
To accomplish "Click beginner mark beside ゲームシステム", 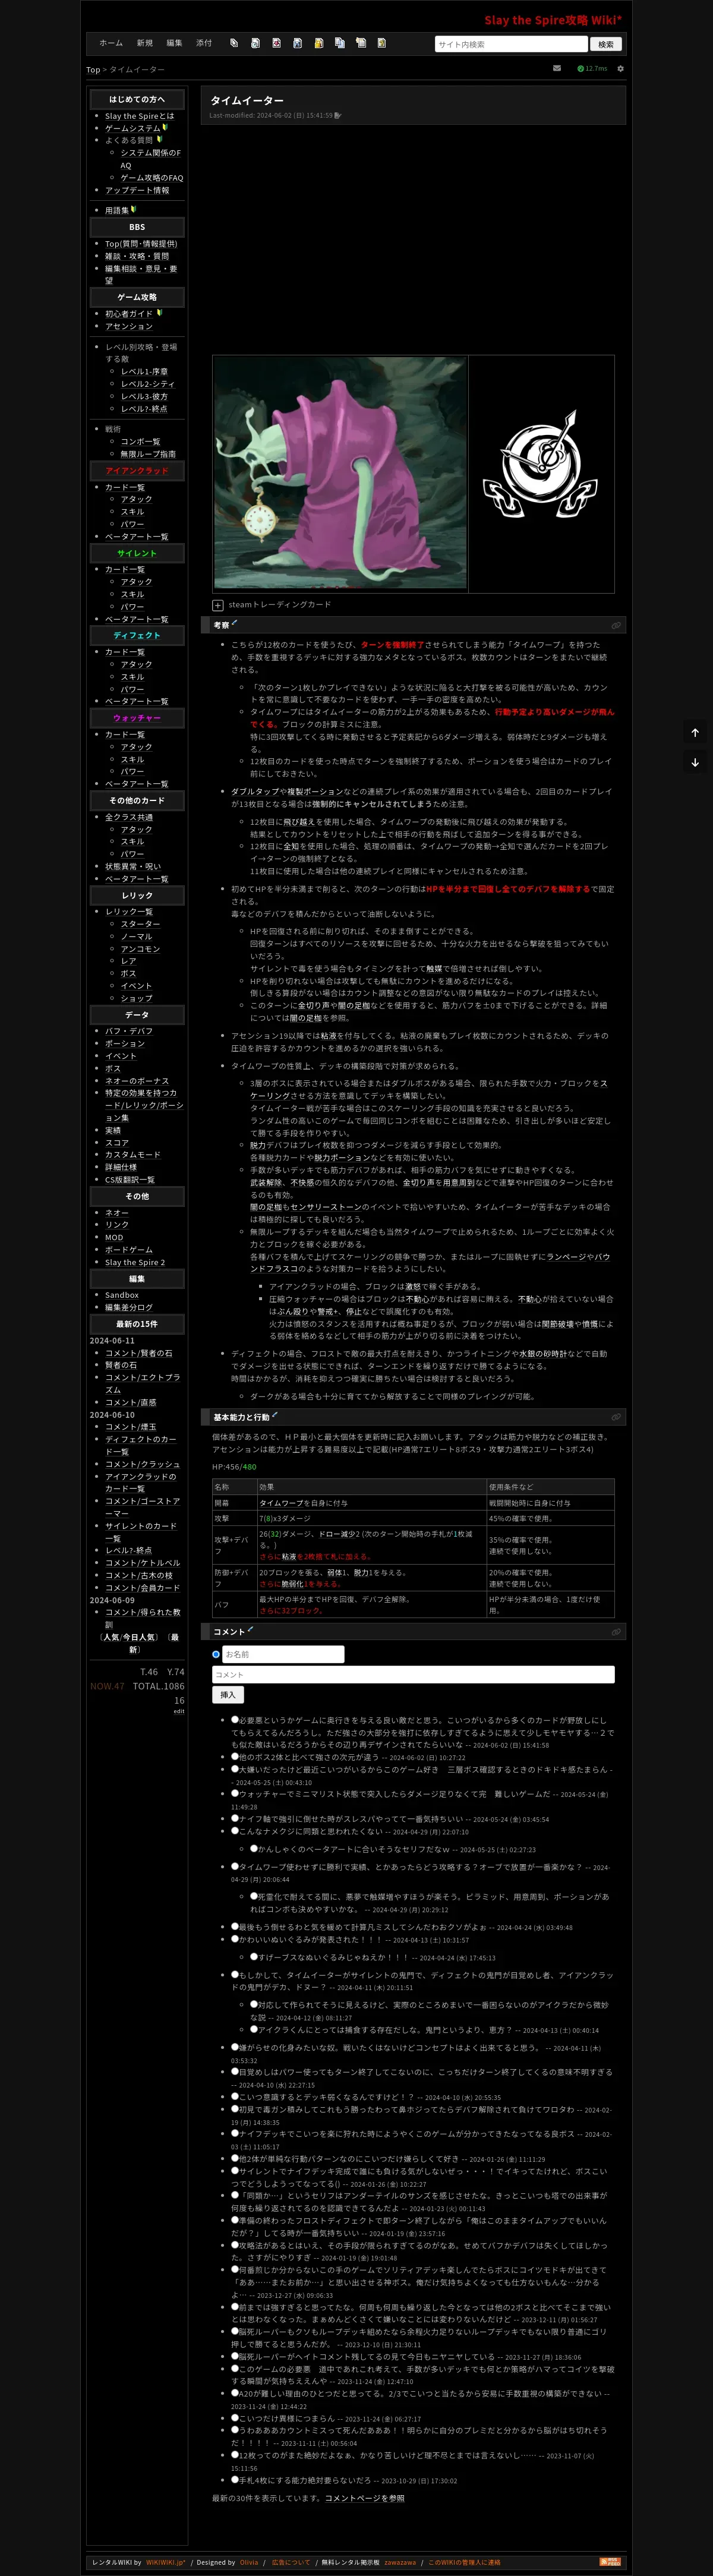I will coord(165,127).
